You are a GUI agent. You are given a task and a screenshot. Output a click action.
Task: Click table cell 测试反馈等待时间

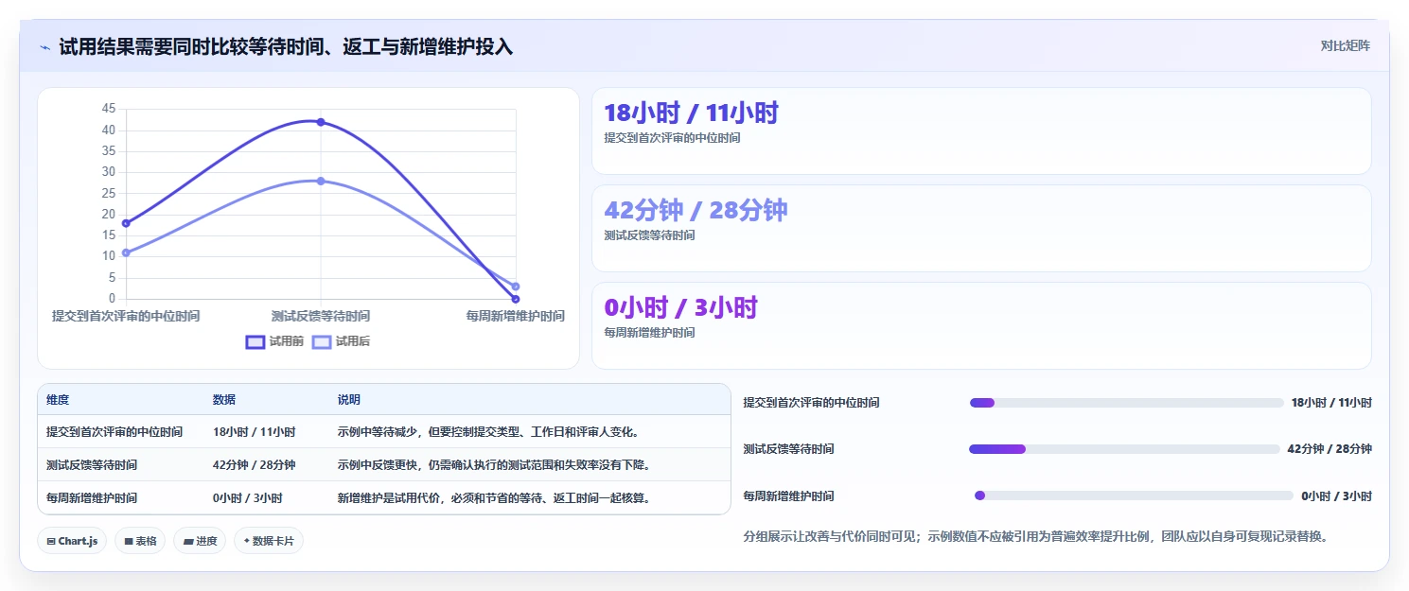(92, 465)
